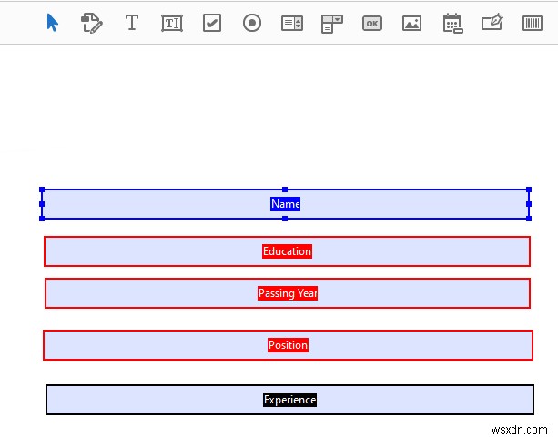Click the Name field's top-left corner handle
Viewport: 558px width, 439px height.
42,189
